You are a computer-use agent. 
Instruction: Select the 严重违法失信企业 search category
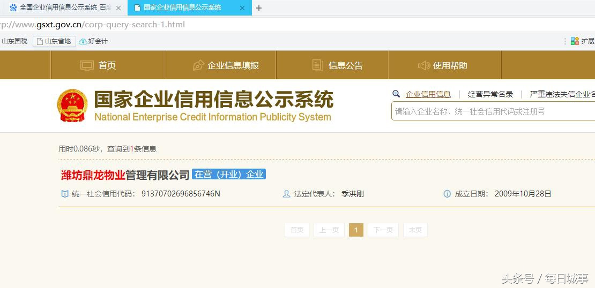[562, 94]
